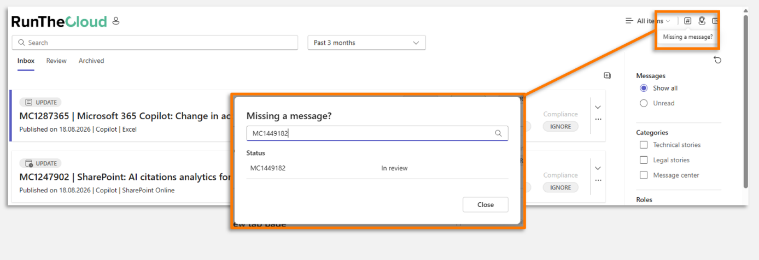Click the person icon beside RunTheCloud logo
This screenshot has height=260, width=759.
[115, 21]
